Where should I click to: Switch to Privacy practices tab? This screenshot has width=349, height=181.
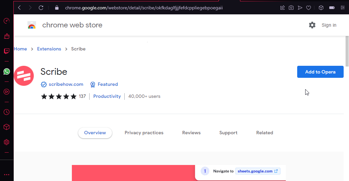[x=144, y=133]
